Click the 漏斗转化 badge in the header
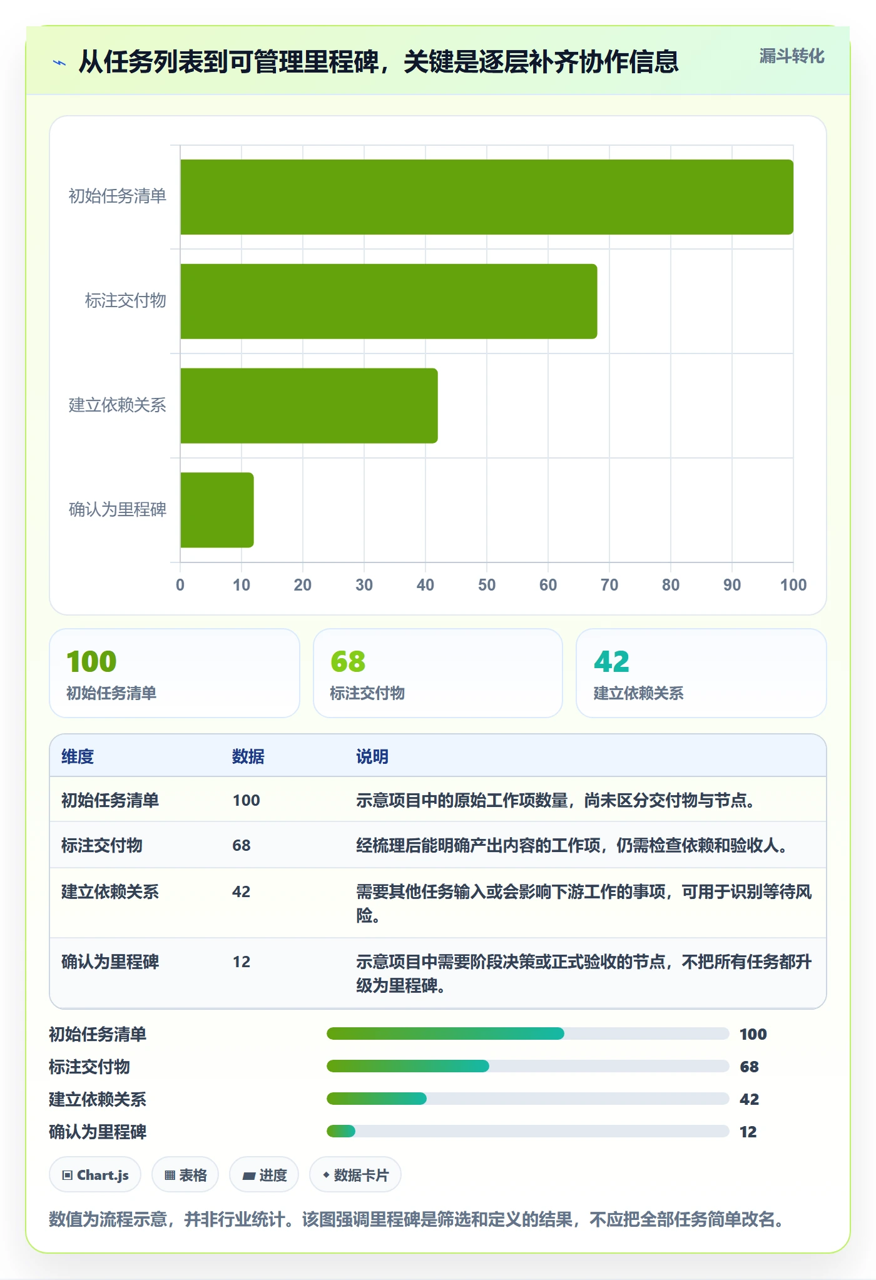Screen dimensions: 876x1280 click(x=792, y=56)
